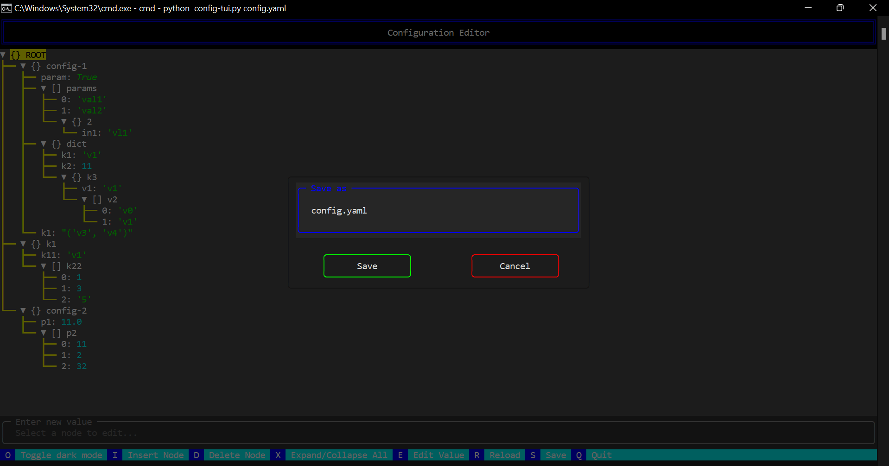This screenshot has height=466, width=889.
Task: Click the X key badge in footer
Action: click(x=278, y=455)
